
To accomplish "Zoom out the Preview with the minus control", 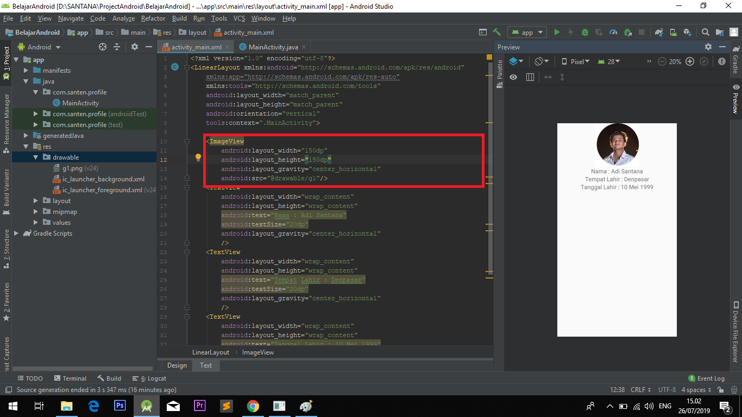I will pyautogui.click(x=662, y=61).
